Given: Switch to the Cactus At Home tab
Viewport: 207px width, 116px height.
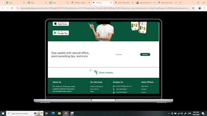Looking at the screenshot, I should 145,3.
